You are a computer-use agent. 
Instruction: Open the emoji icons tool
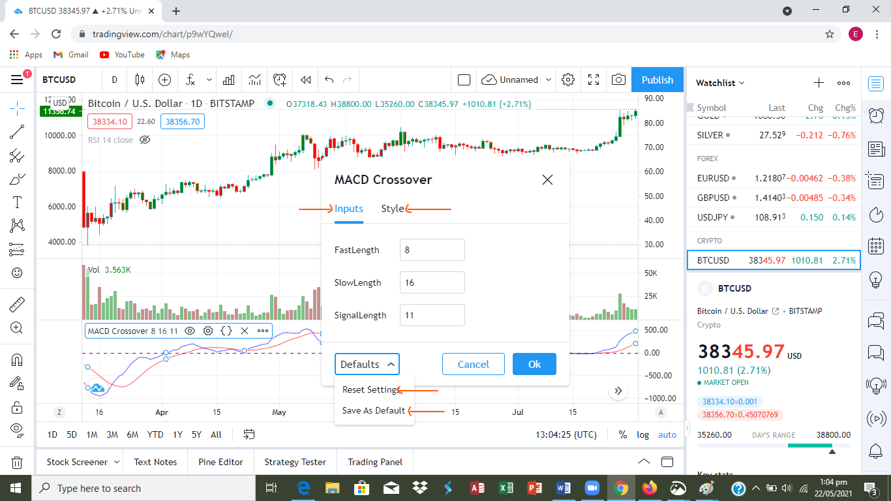(x=17, y=273)
